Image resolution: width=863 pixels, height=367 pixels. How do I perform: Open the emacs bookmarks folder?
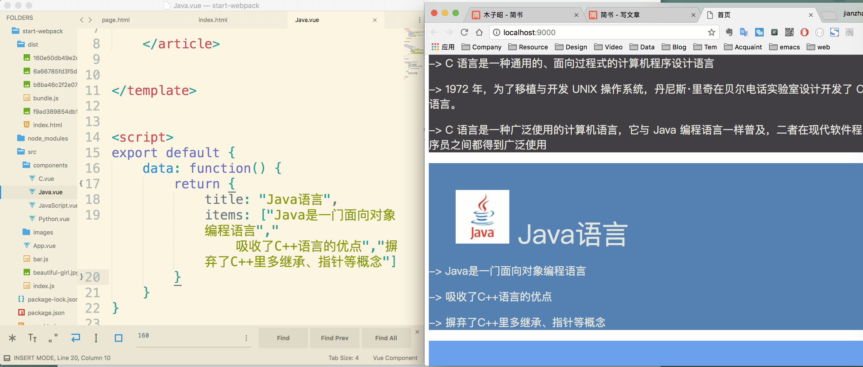pos(785,47)
